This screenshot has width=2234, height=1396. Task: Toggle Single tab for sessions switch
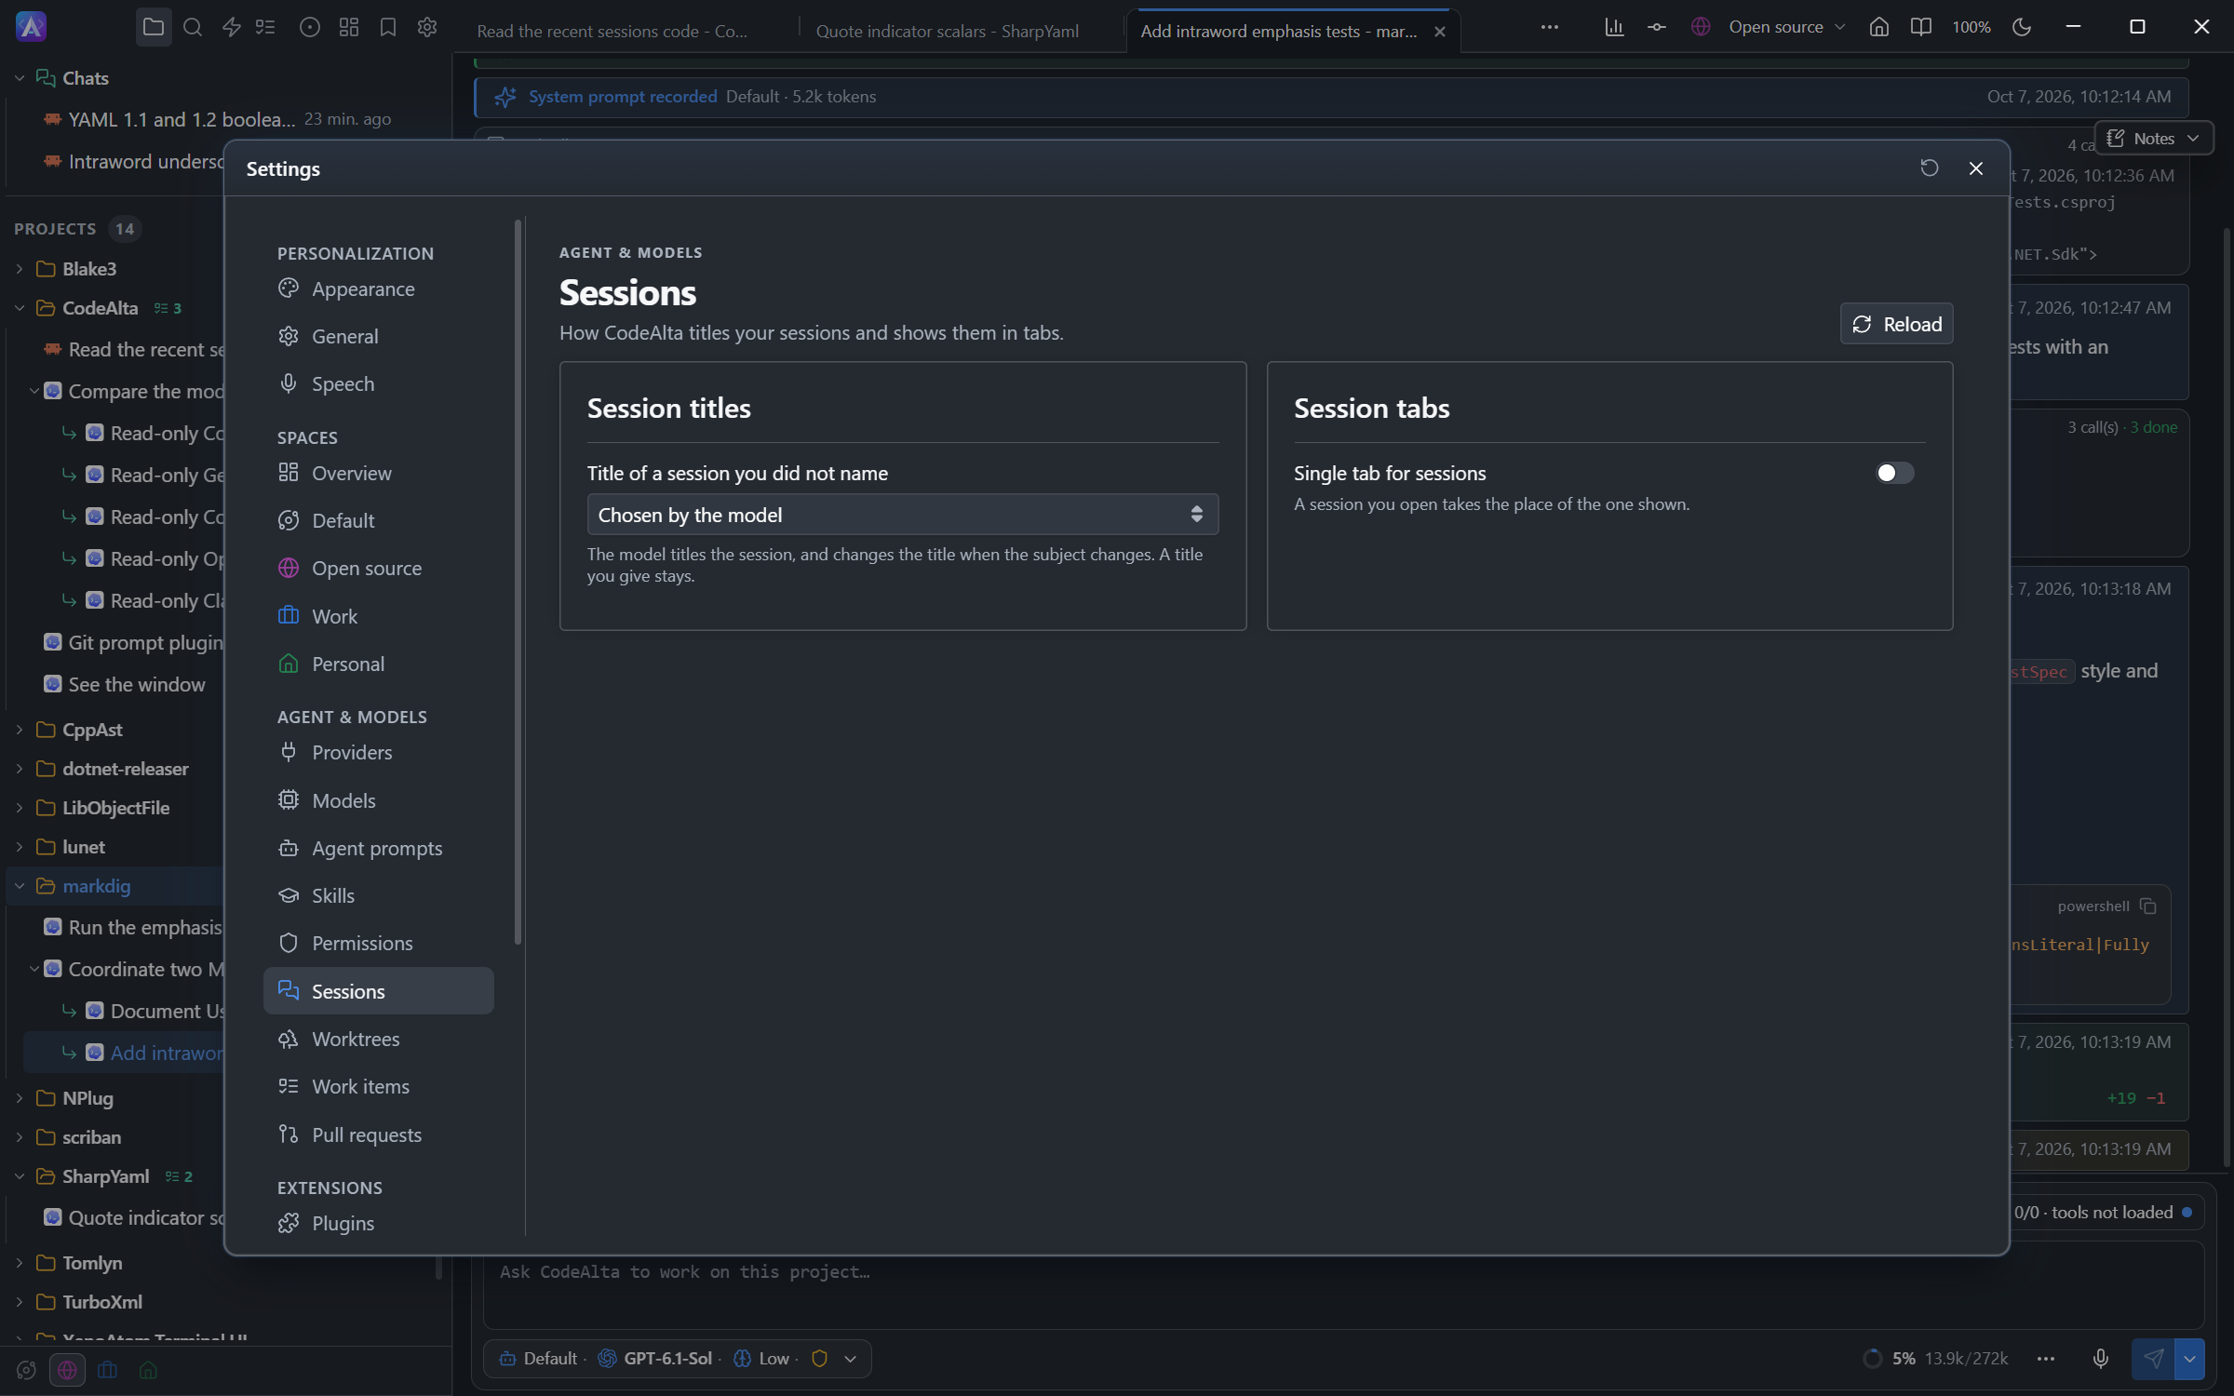[x=1894, y=473]
